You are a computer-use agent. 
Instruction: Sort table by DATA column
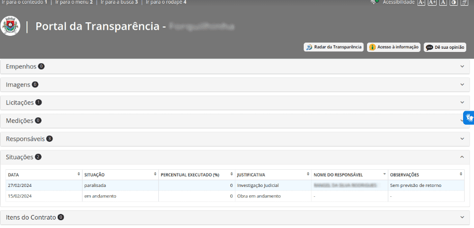point(44,175)
